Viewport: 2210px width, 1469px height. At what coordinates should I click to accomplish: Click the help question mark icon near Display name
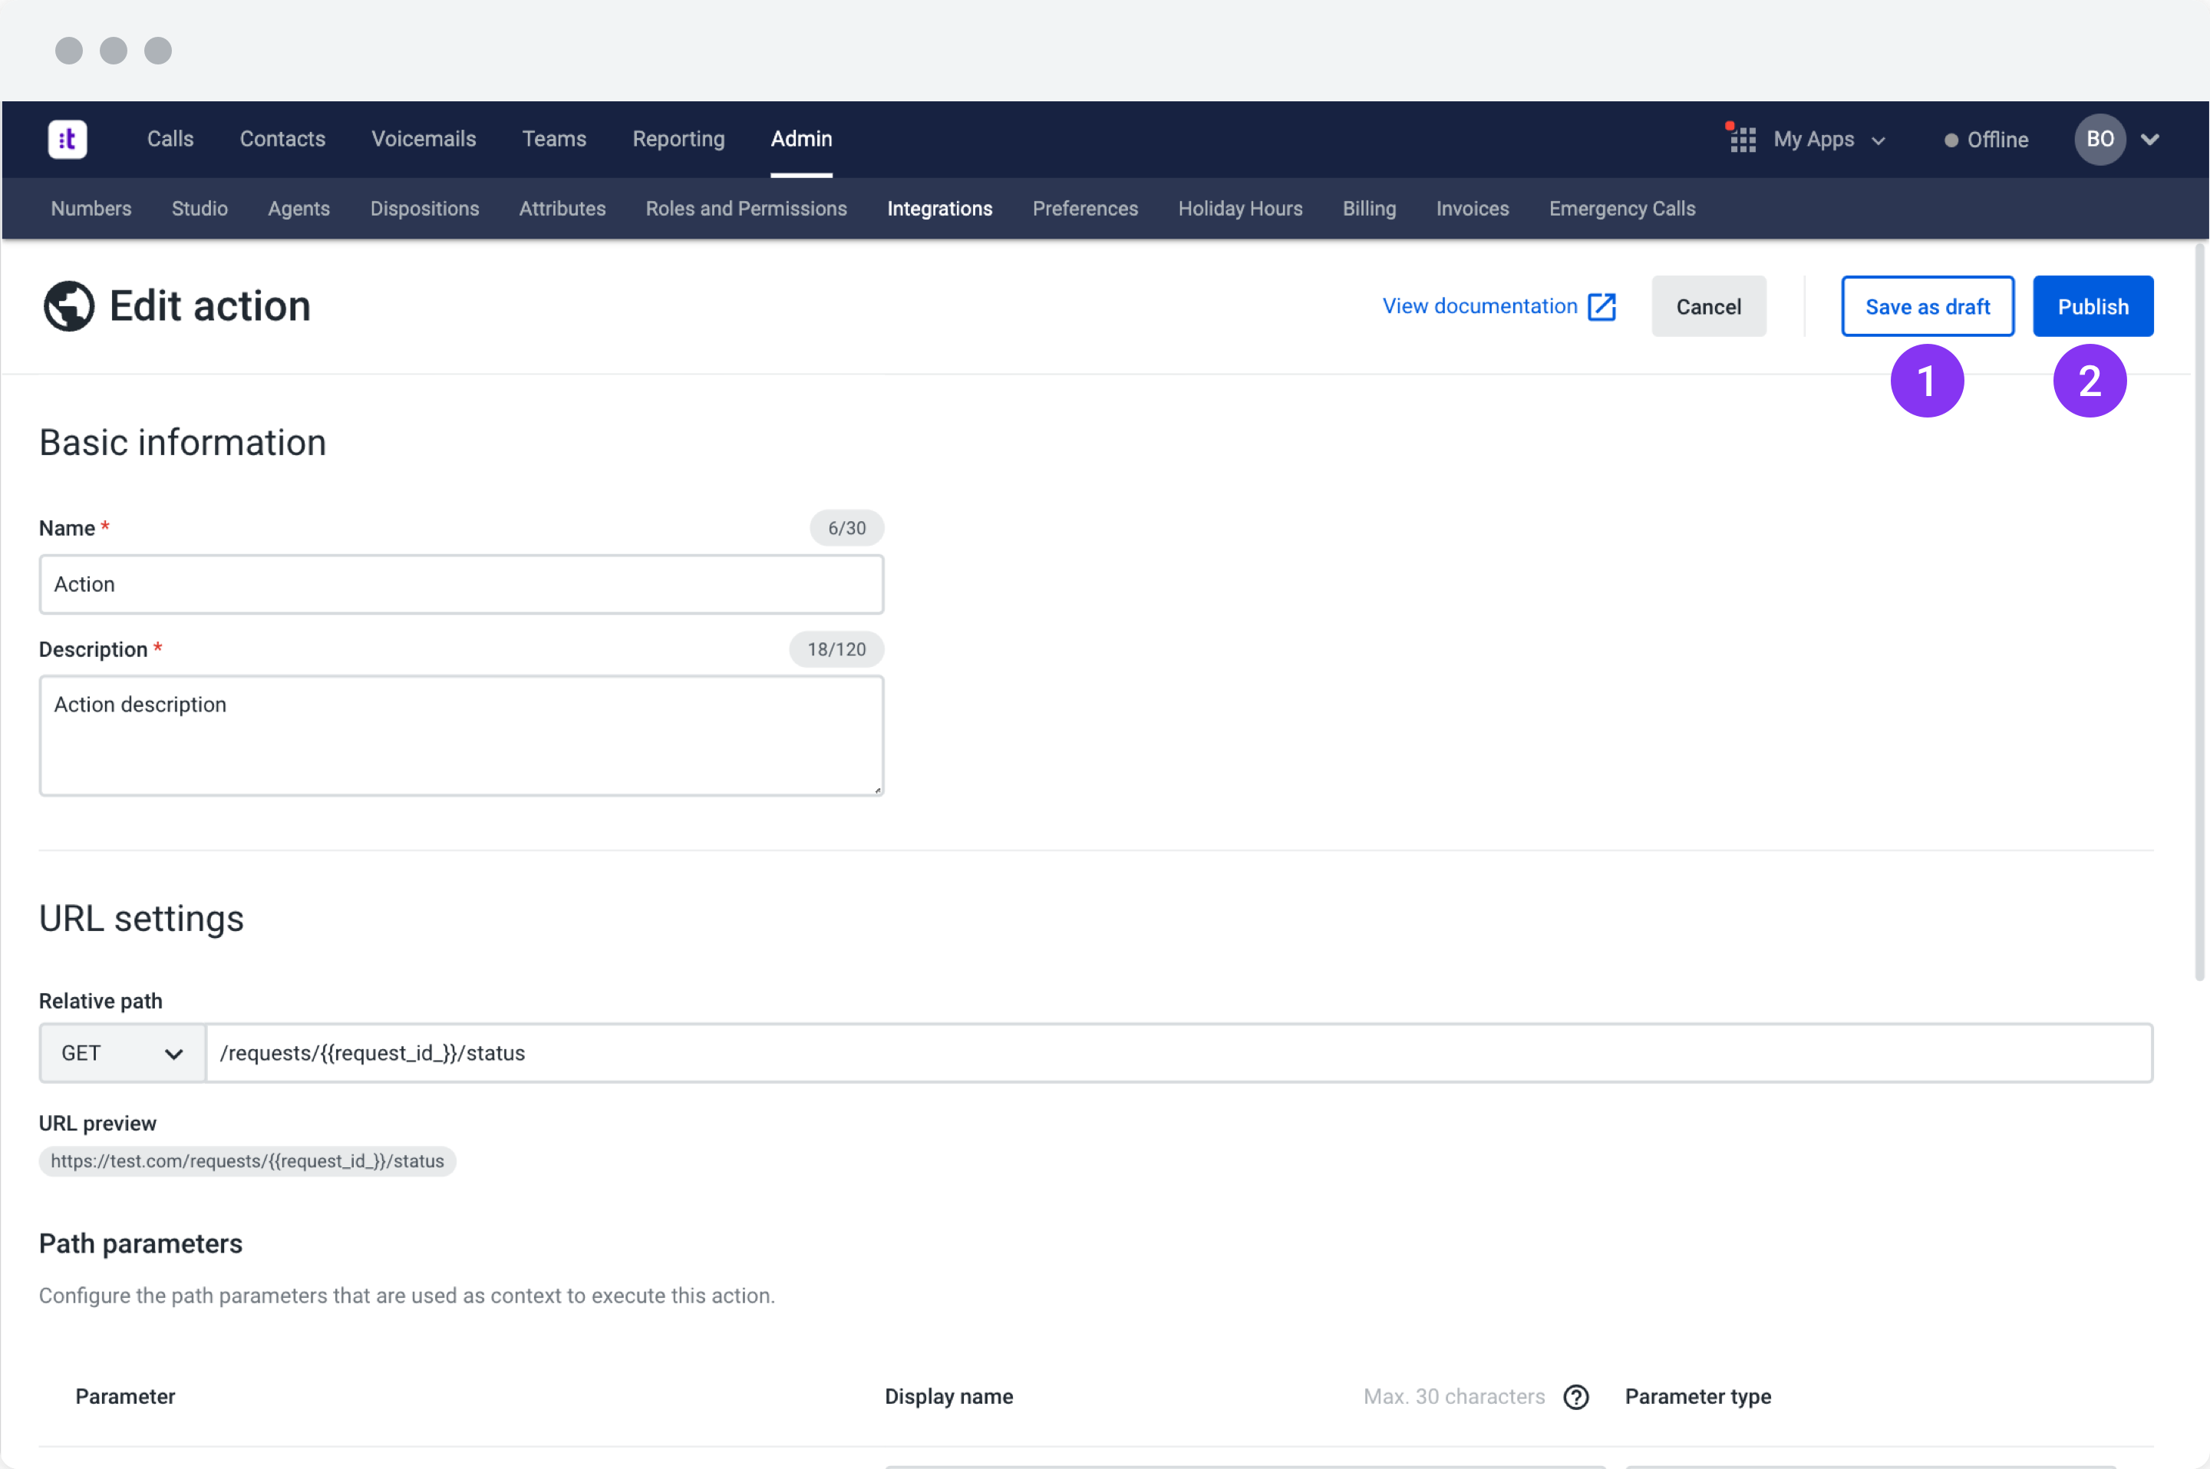1576,1397
